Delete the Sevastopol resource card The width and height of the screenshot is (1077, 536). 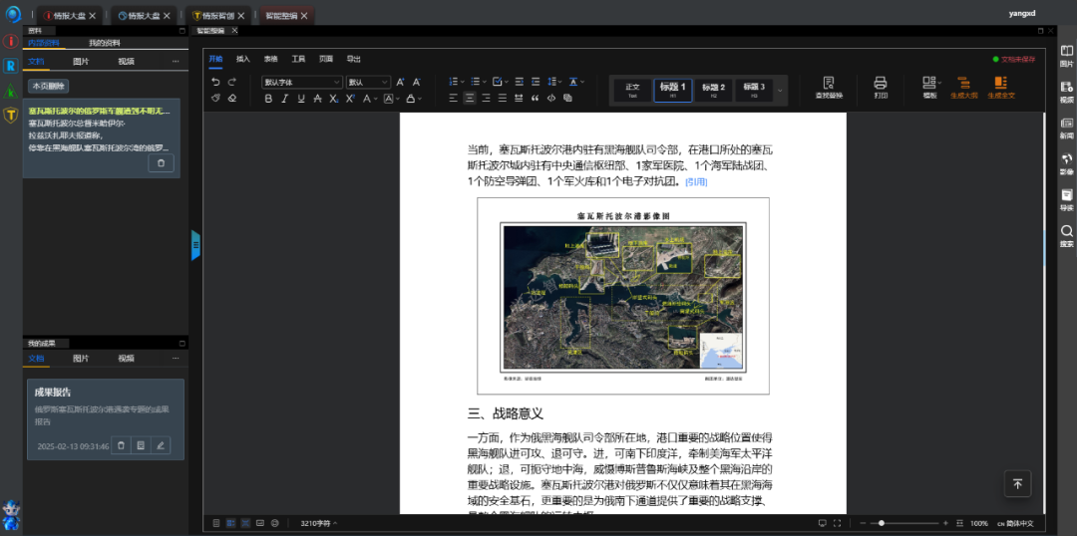pos(161,163)
